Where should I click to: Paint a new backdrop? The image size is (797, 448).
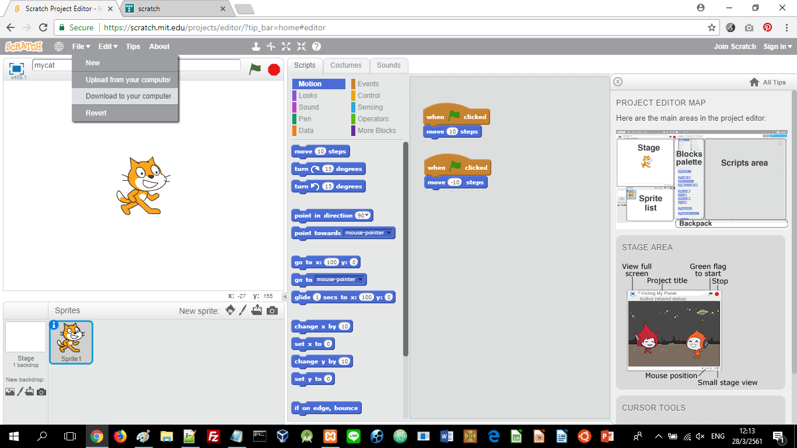click(20, 391)
